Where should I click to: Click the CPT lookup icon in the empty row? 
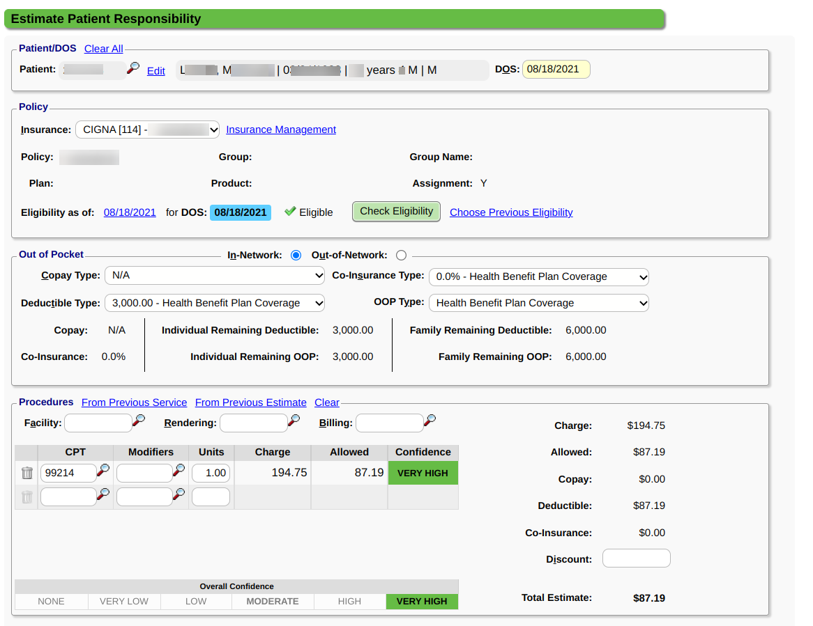pos(103,495)
